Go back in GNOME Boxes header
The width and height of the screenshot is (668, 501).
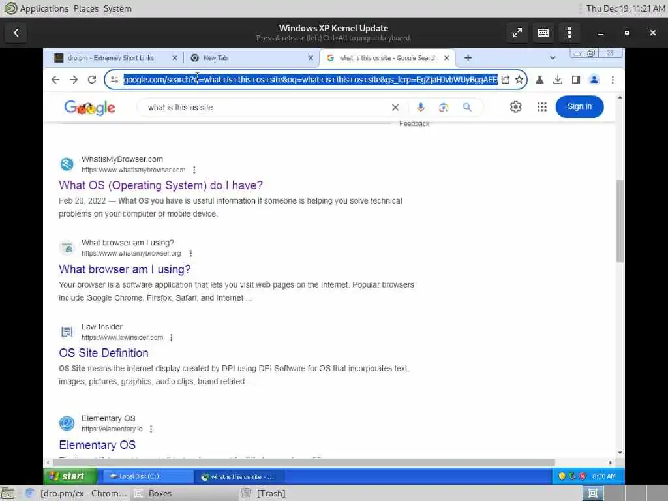[x=16, y=33]
